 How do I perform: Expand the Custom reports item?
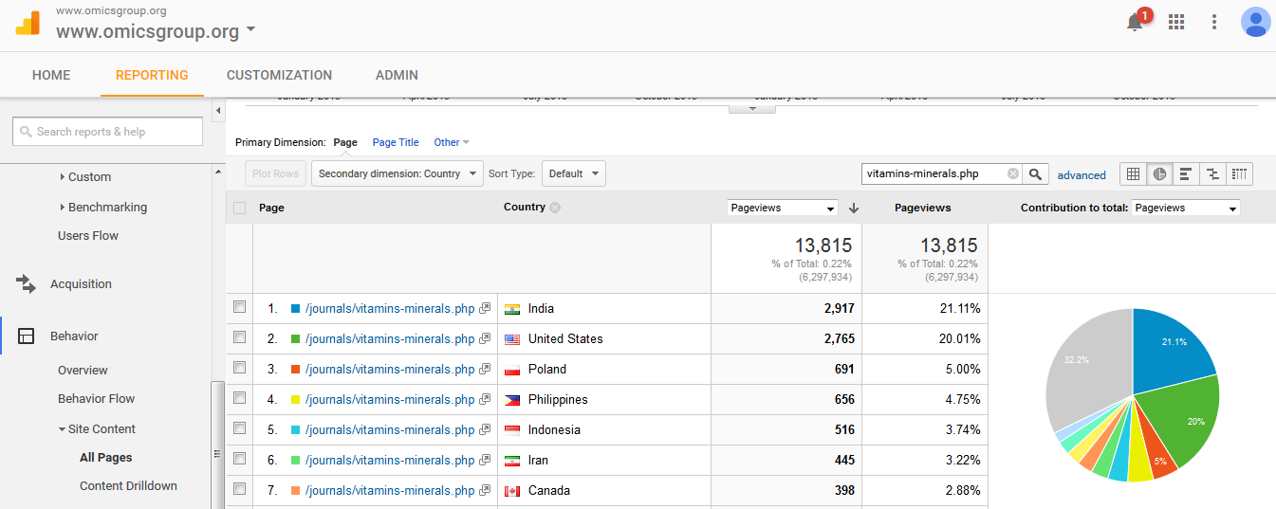point(84,176)
